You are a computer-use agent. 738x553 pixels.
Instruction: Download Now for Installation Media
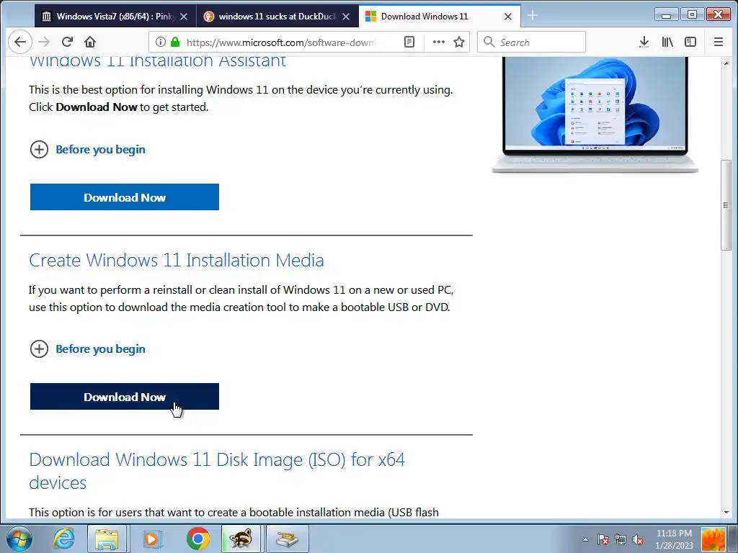coord(125,397)
